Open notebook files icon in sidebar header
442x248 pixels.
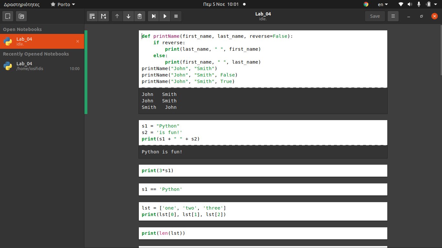[21, 16]
